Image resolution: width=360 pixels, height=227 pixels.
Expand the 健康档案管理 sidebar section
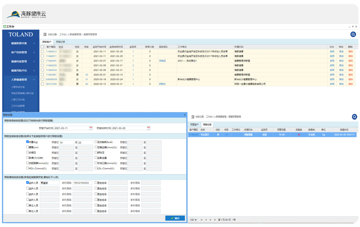point(34,61)
